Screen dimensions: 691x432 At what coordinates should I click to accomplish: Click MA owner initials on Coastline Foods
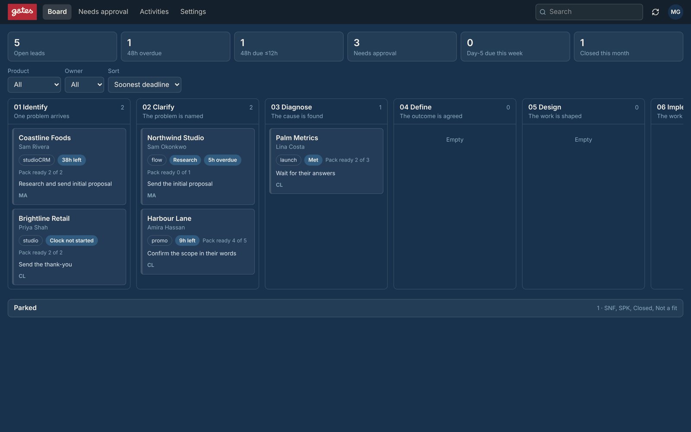click(23, 196)
